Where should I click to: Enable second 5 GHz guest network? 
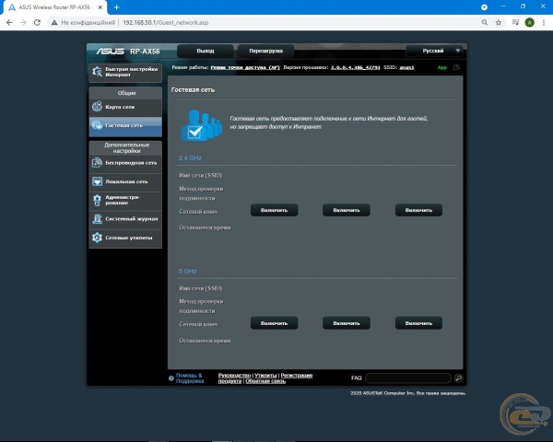347,323
